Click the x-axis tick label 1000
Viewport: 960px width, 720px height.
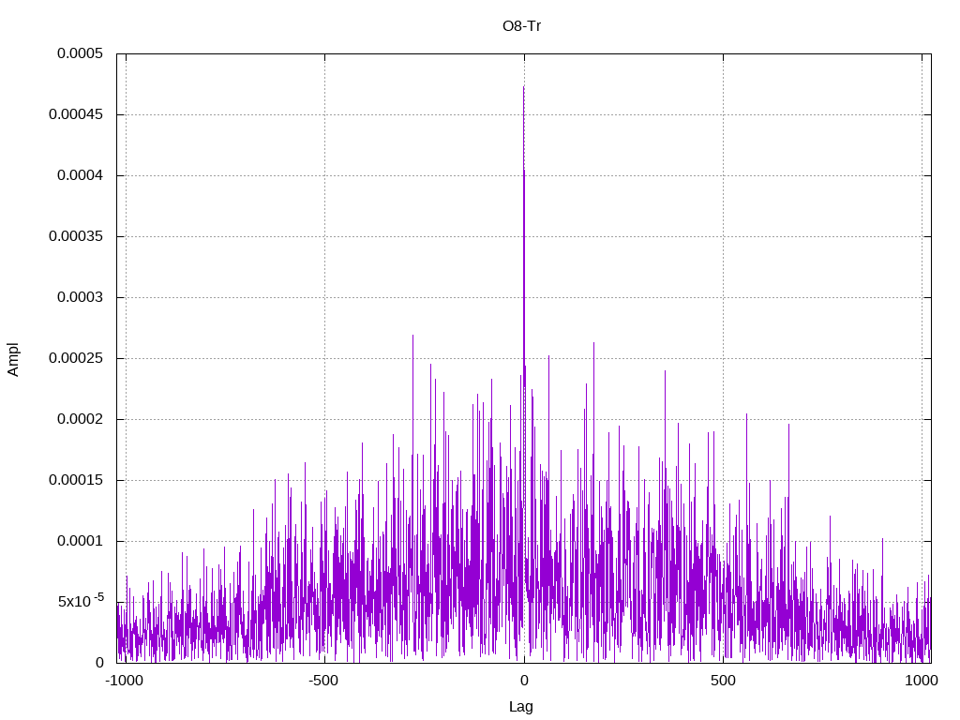(x=922, y=681)
